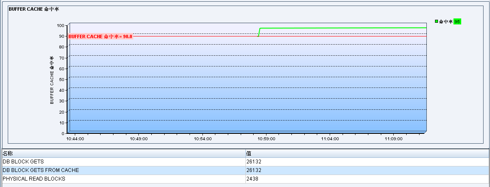The image size is (490, 187).
Task: Click the 10:44:00 time axis label
Action: point(75,139)
